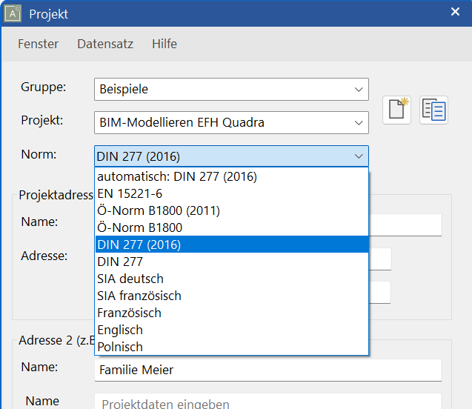Expand the Projekt dropdown

tap(359, 122)
